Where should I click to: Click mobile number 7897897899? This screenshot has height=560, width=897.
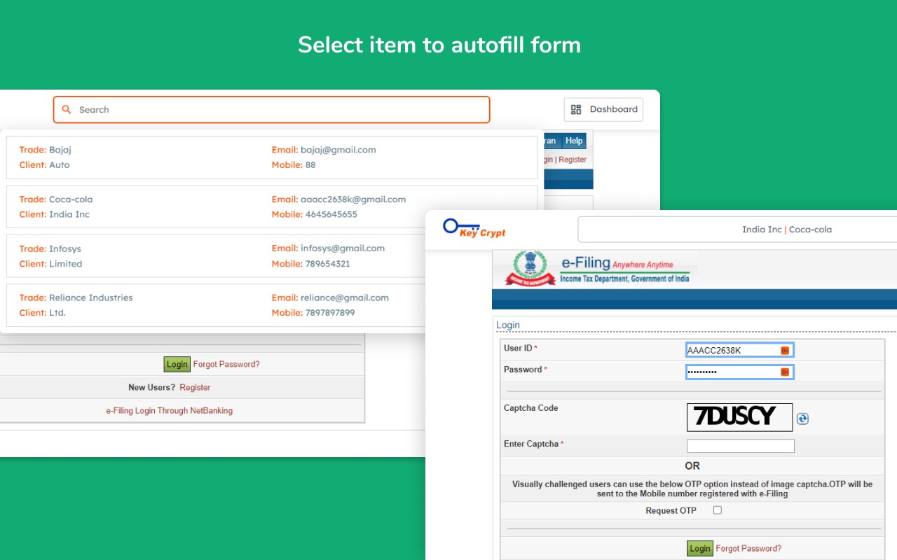[330, 313]
